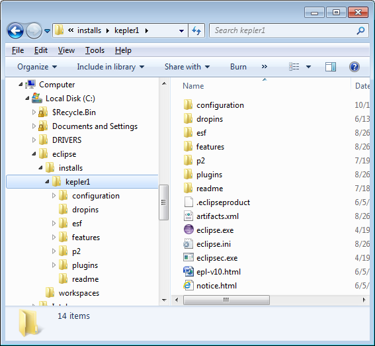Viewport: 375px width, 346px height.
Task: Open the View menu
Action: (x=66, y=50)
